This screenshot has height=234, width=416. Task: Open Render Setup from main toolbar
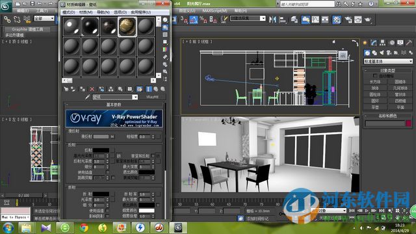pos(348,19)
